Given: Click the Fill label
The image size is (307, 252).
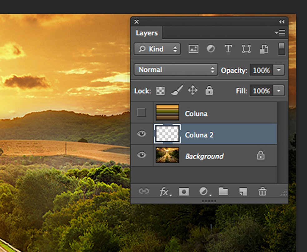Looking at the screenshot, I should point(241,91).
